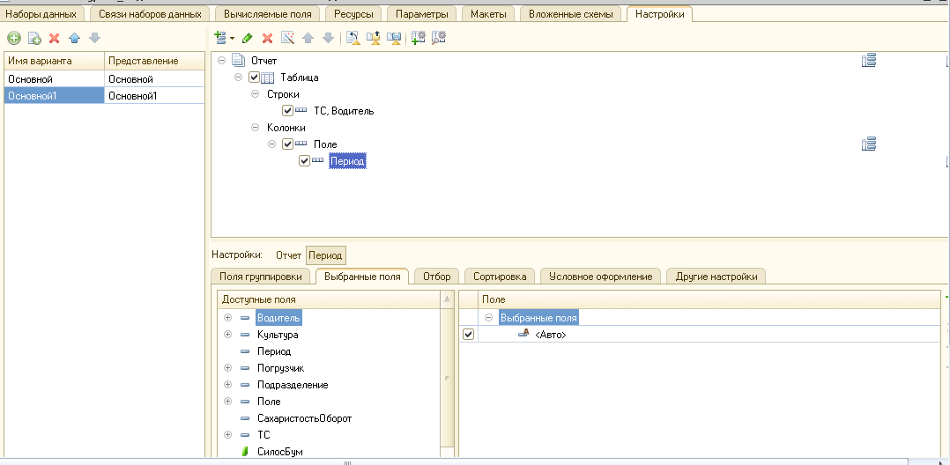
Task: Open the Другие настройки tab
Action: click(x=716, y=277)
